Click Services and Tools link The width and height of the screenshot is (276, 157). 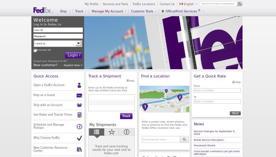[x=116, y=4]
